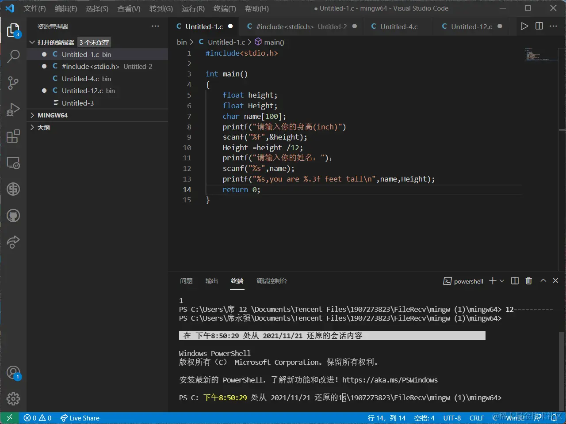Image resolution: width=566 pixels, height=424 pixels.
Task: Open notifications bell in status bar
Action: point(554,418)
